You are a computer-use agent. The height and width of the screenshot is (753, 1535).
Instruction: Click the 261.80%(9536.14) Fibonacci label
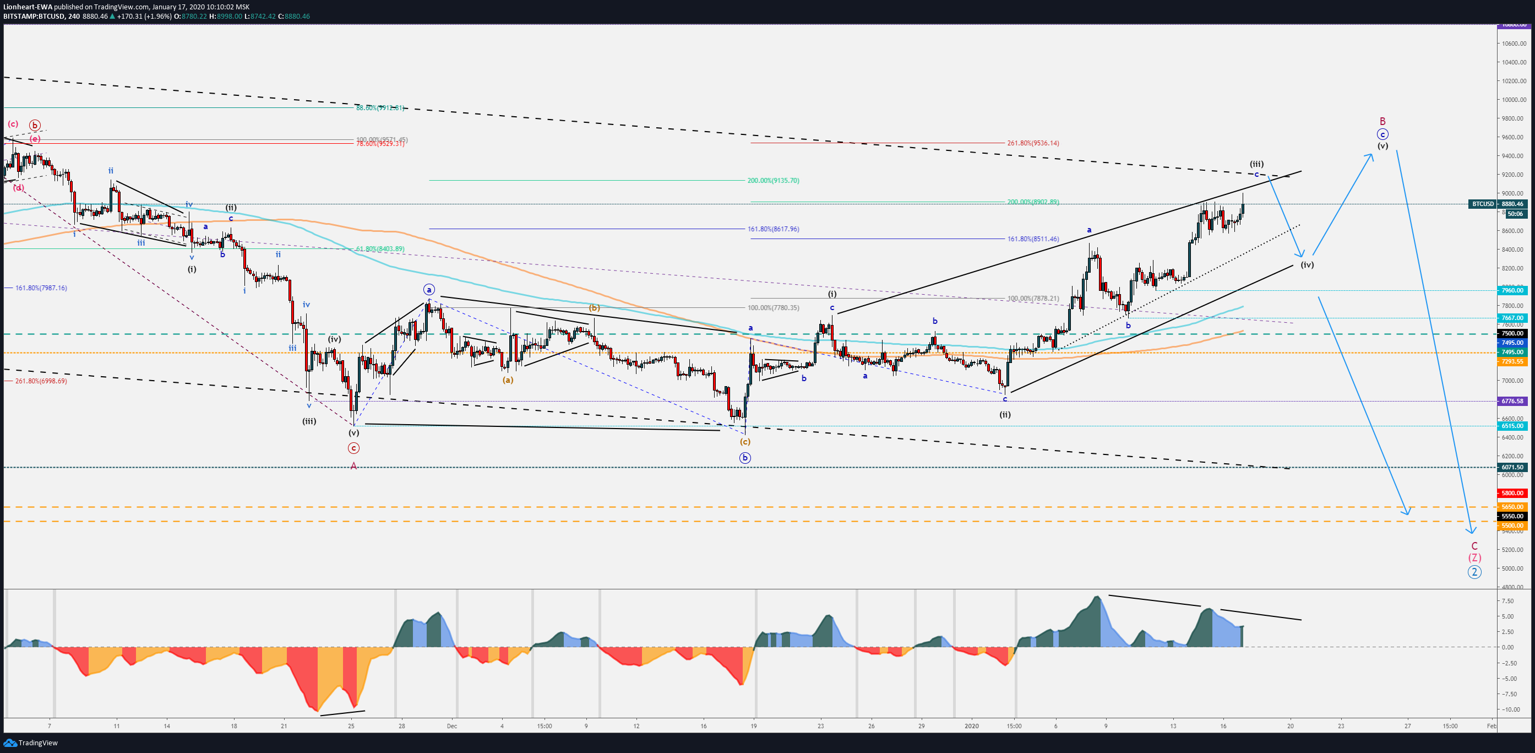point(1033,143)
